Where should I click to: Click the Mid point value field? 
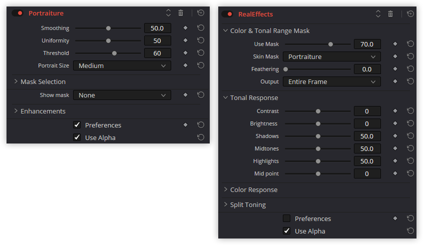tap(367, 173)
